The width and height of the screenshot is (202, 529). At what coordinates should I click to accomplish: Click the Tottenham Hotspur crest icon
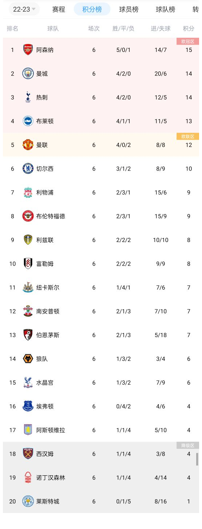28,97
